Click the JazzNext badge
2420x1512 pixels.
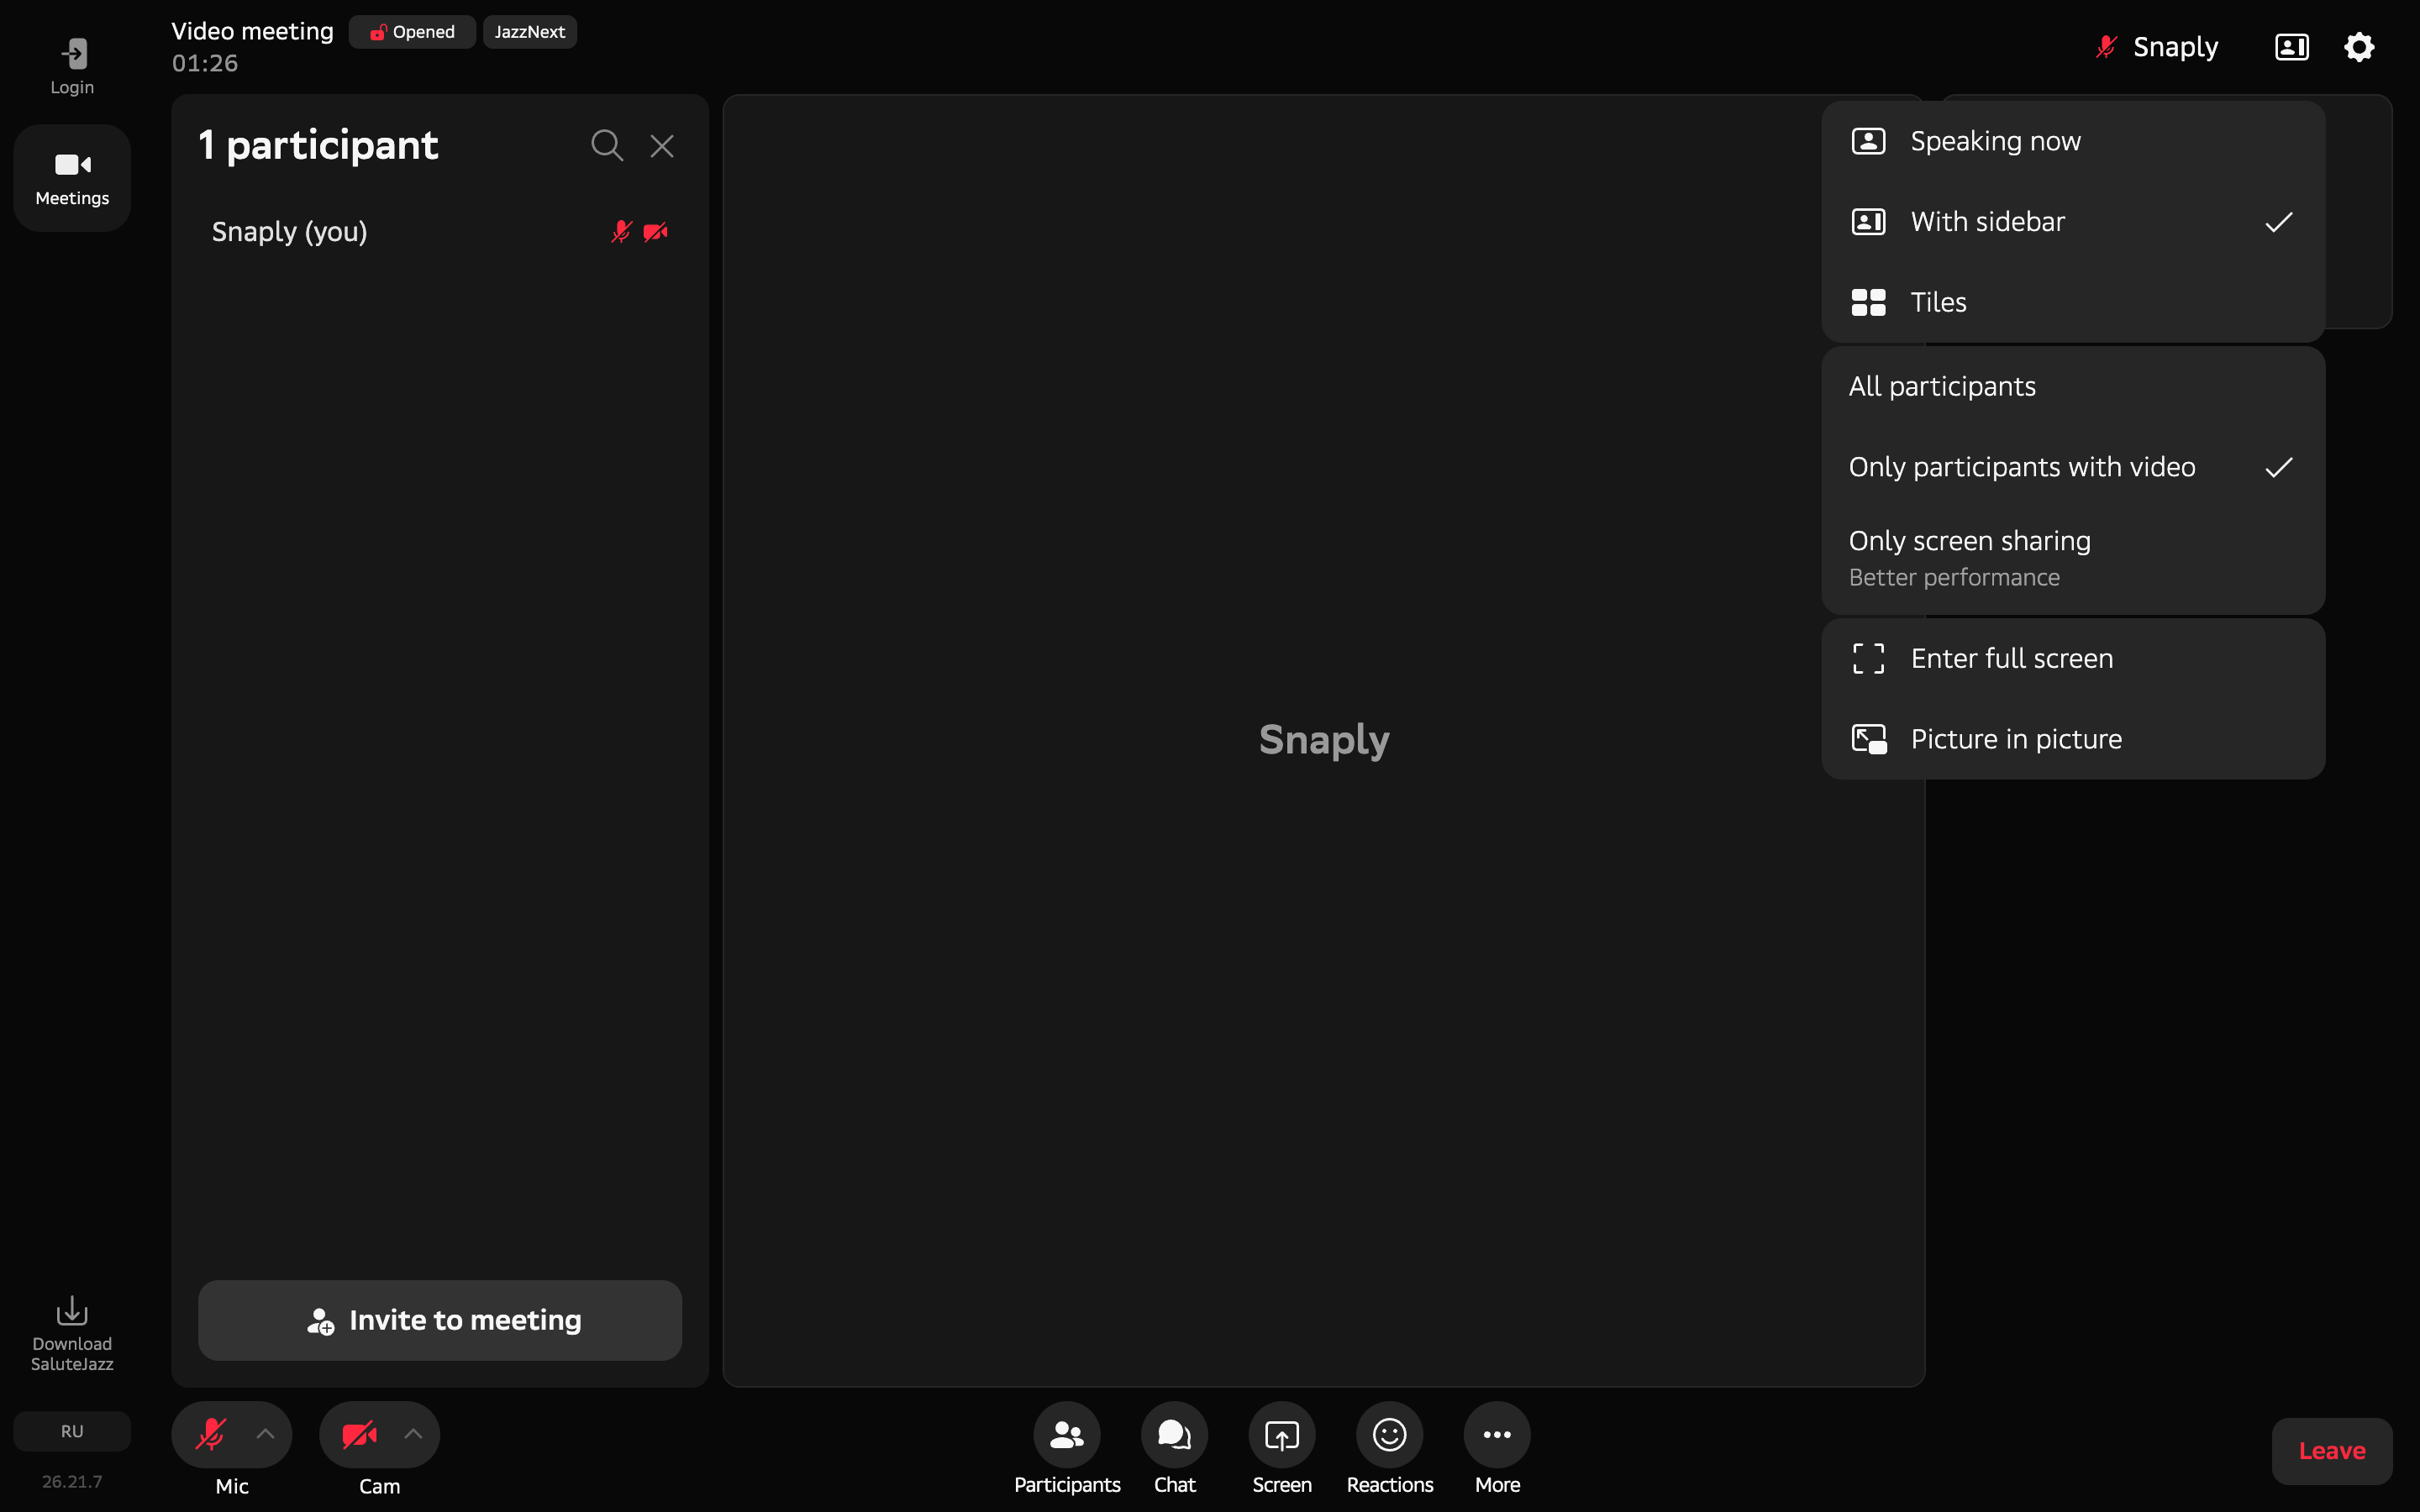(530, 32)
